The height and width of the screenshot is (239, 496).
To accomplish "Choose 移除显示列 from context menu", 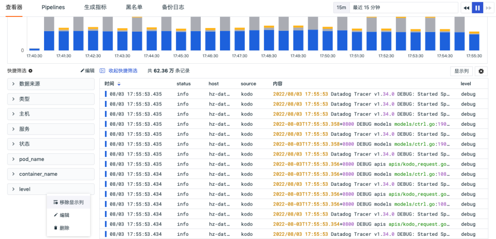I will pos(68,202).
